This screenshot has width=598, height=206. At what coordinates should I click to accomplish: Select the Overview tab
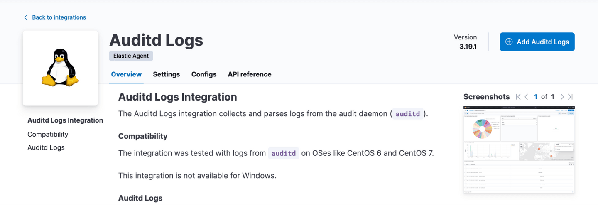126,74
